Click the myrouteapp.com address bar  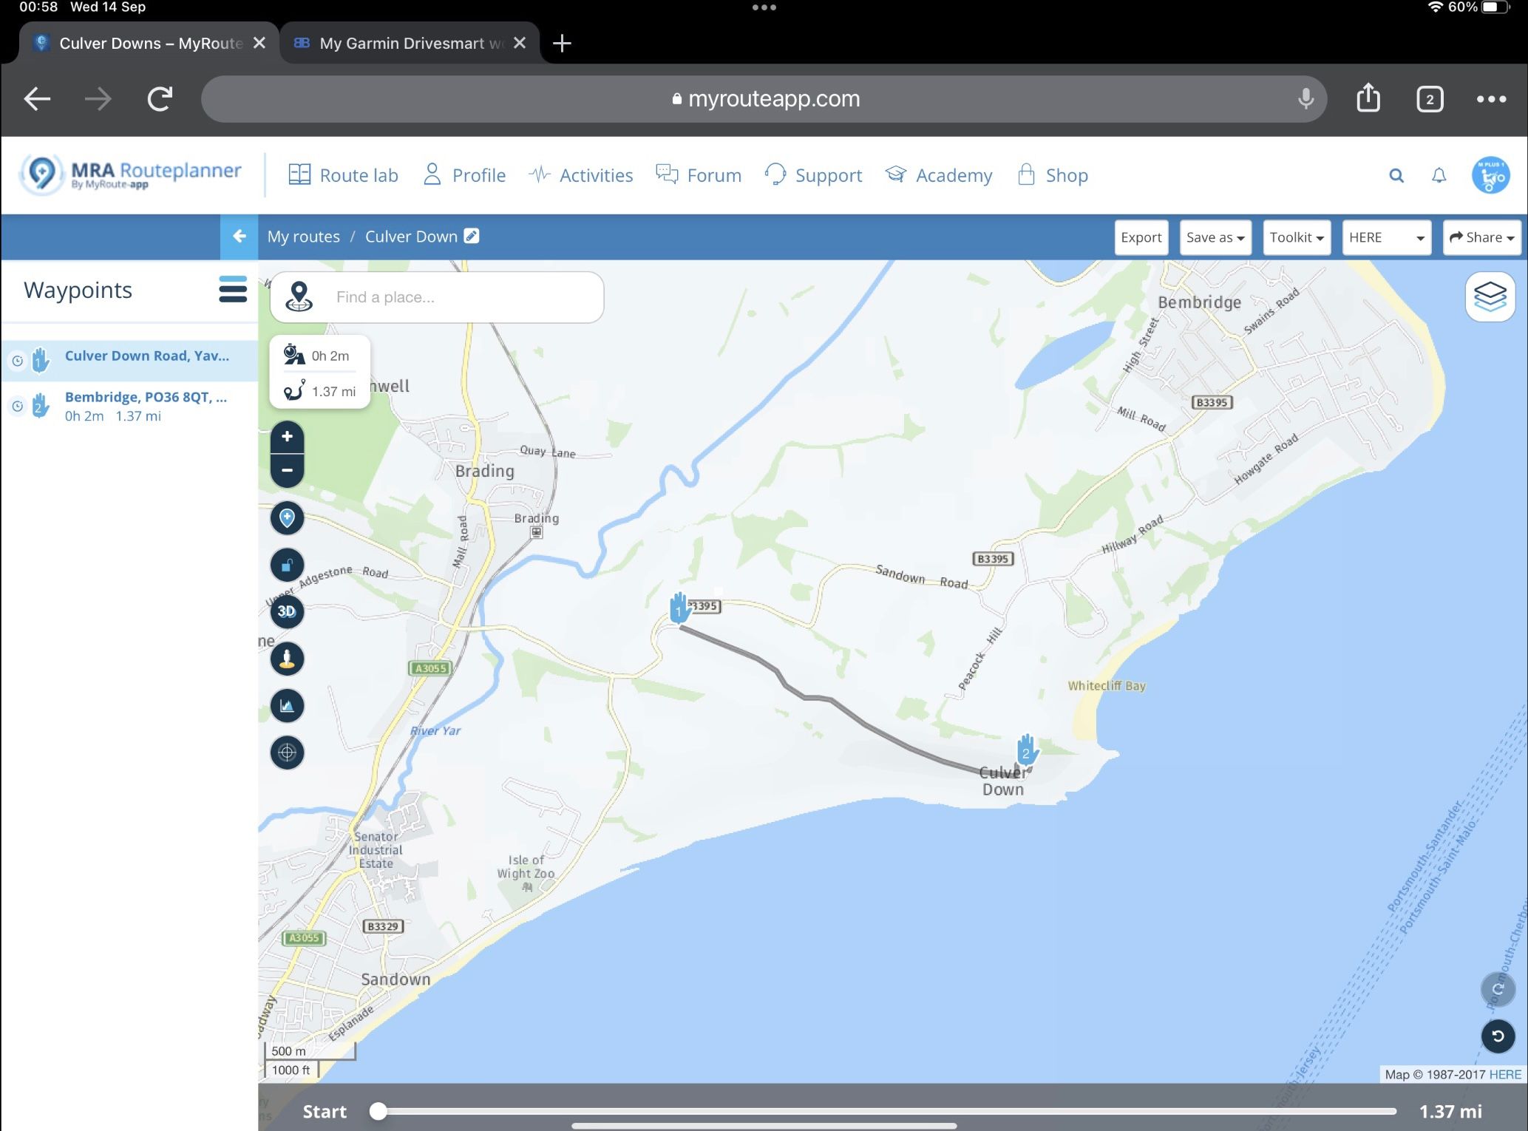(764, 98)
